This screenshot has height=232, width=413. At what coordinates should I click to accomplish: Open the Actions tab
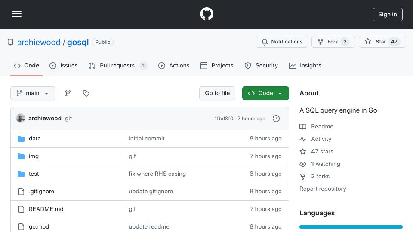[x=174, y=65]
